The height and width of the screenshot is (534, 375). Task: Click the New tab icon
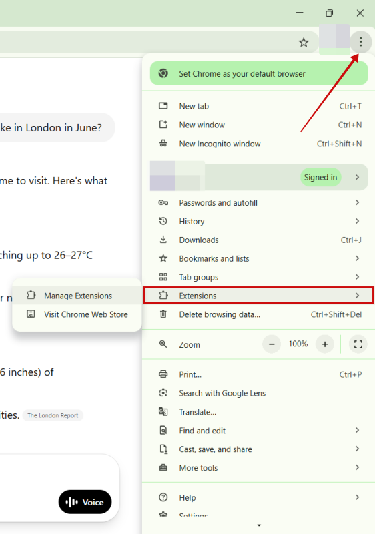click(163, 106)
